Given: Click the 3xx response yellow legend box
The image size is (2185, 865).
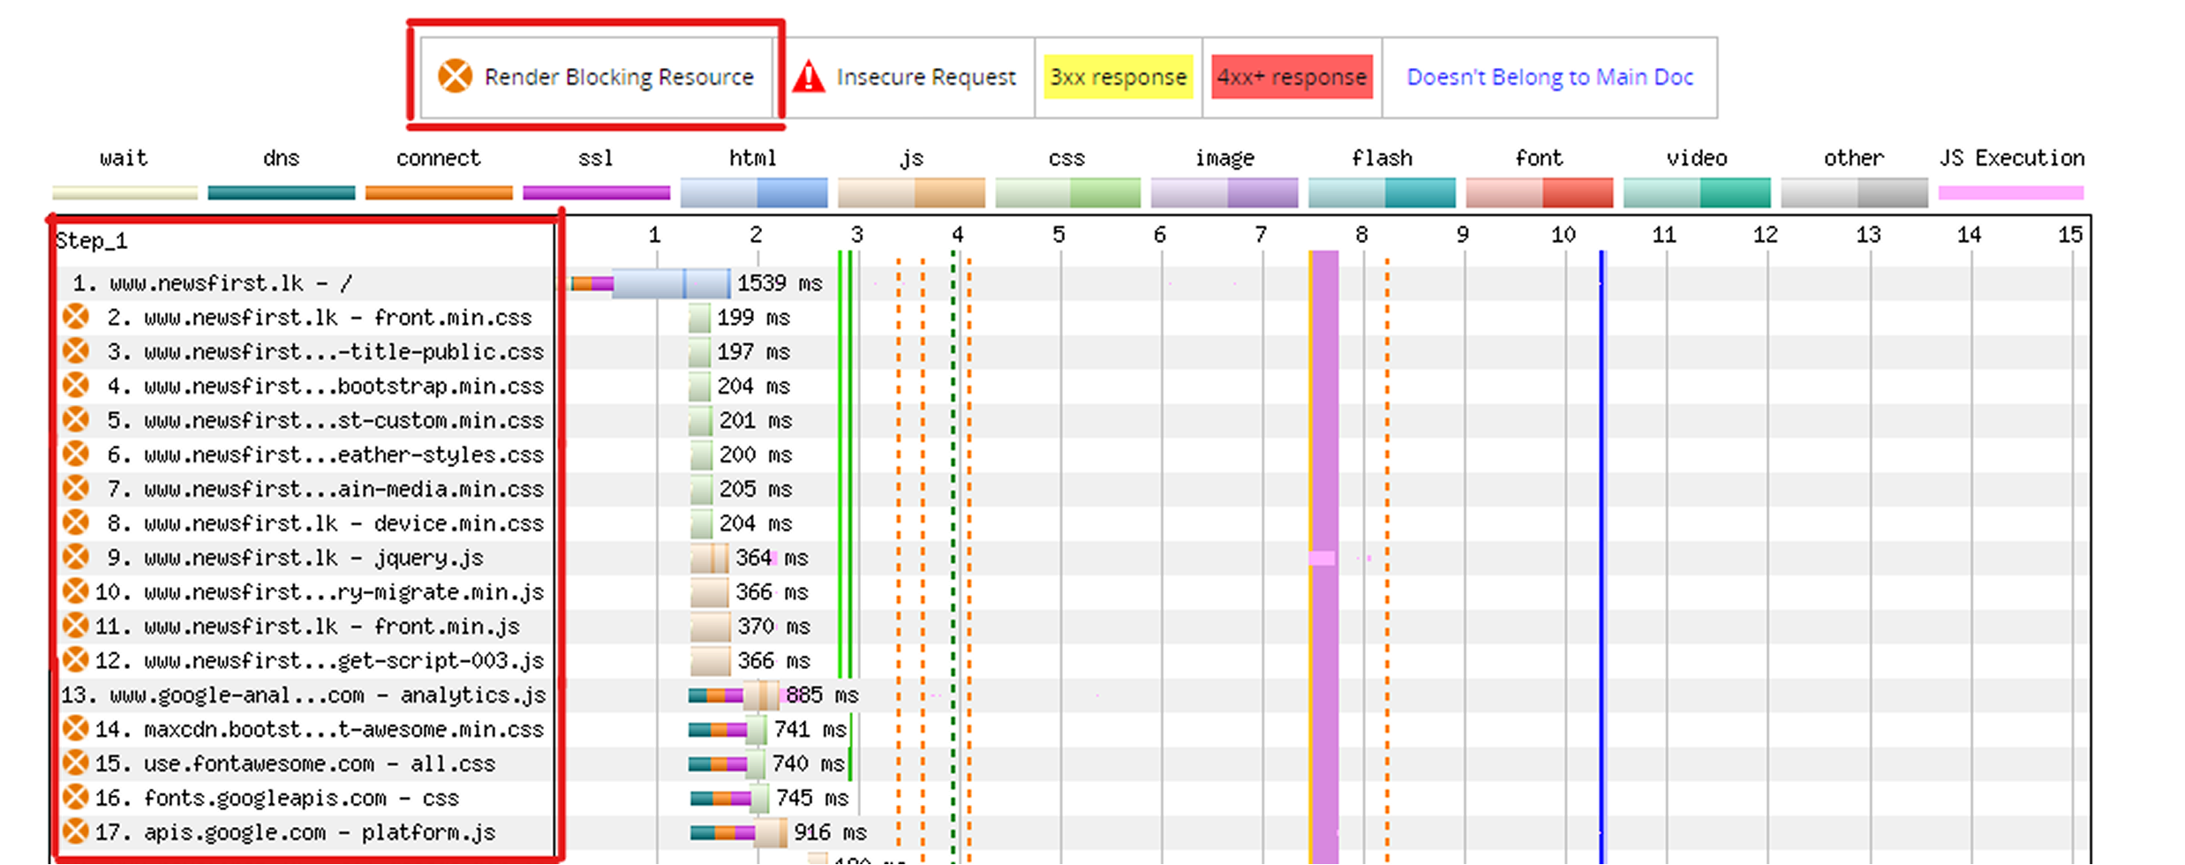Looking at the screenshot, I should 1118,77.
